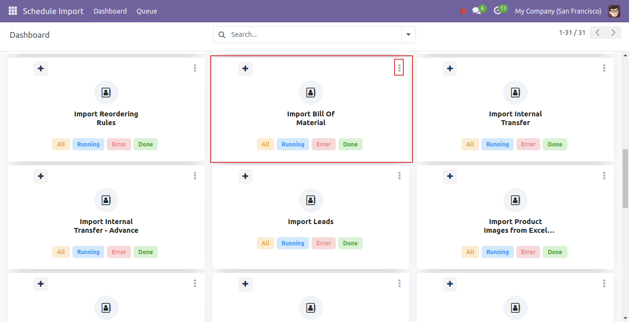Show Running jobs for Import Bill Of Material
The height and width of the screenshot is (322, 629).
[293, 145]
